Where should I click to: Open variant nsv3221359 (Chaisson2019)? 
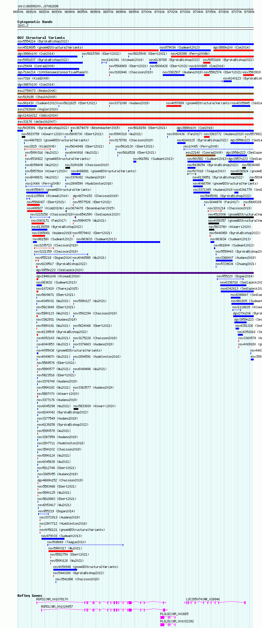coord(61,254)
